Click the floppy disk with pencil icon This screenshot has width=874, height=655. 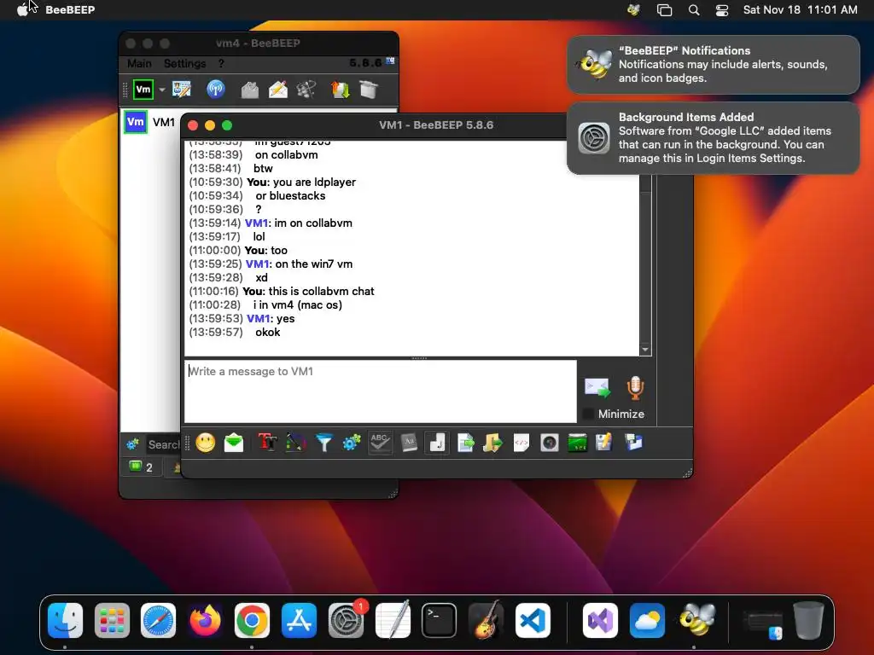[603, 443]
